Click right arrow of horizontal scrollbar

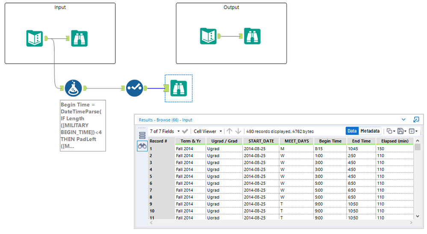coord(411,222)
